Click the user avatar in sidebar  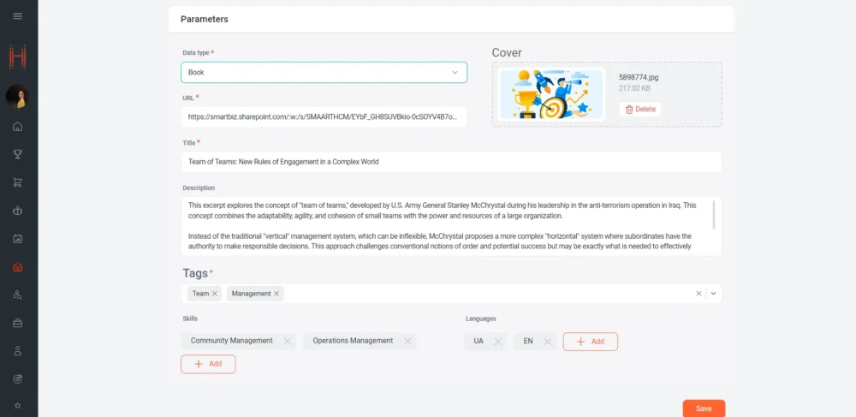pos(18,97)
